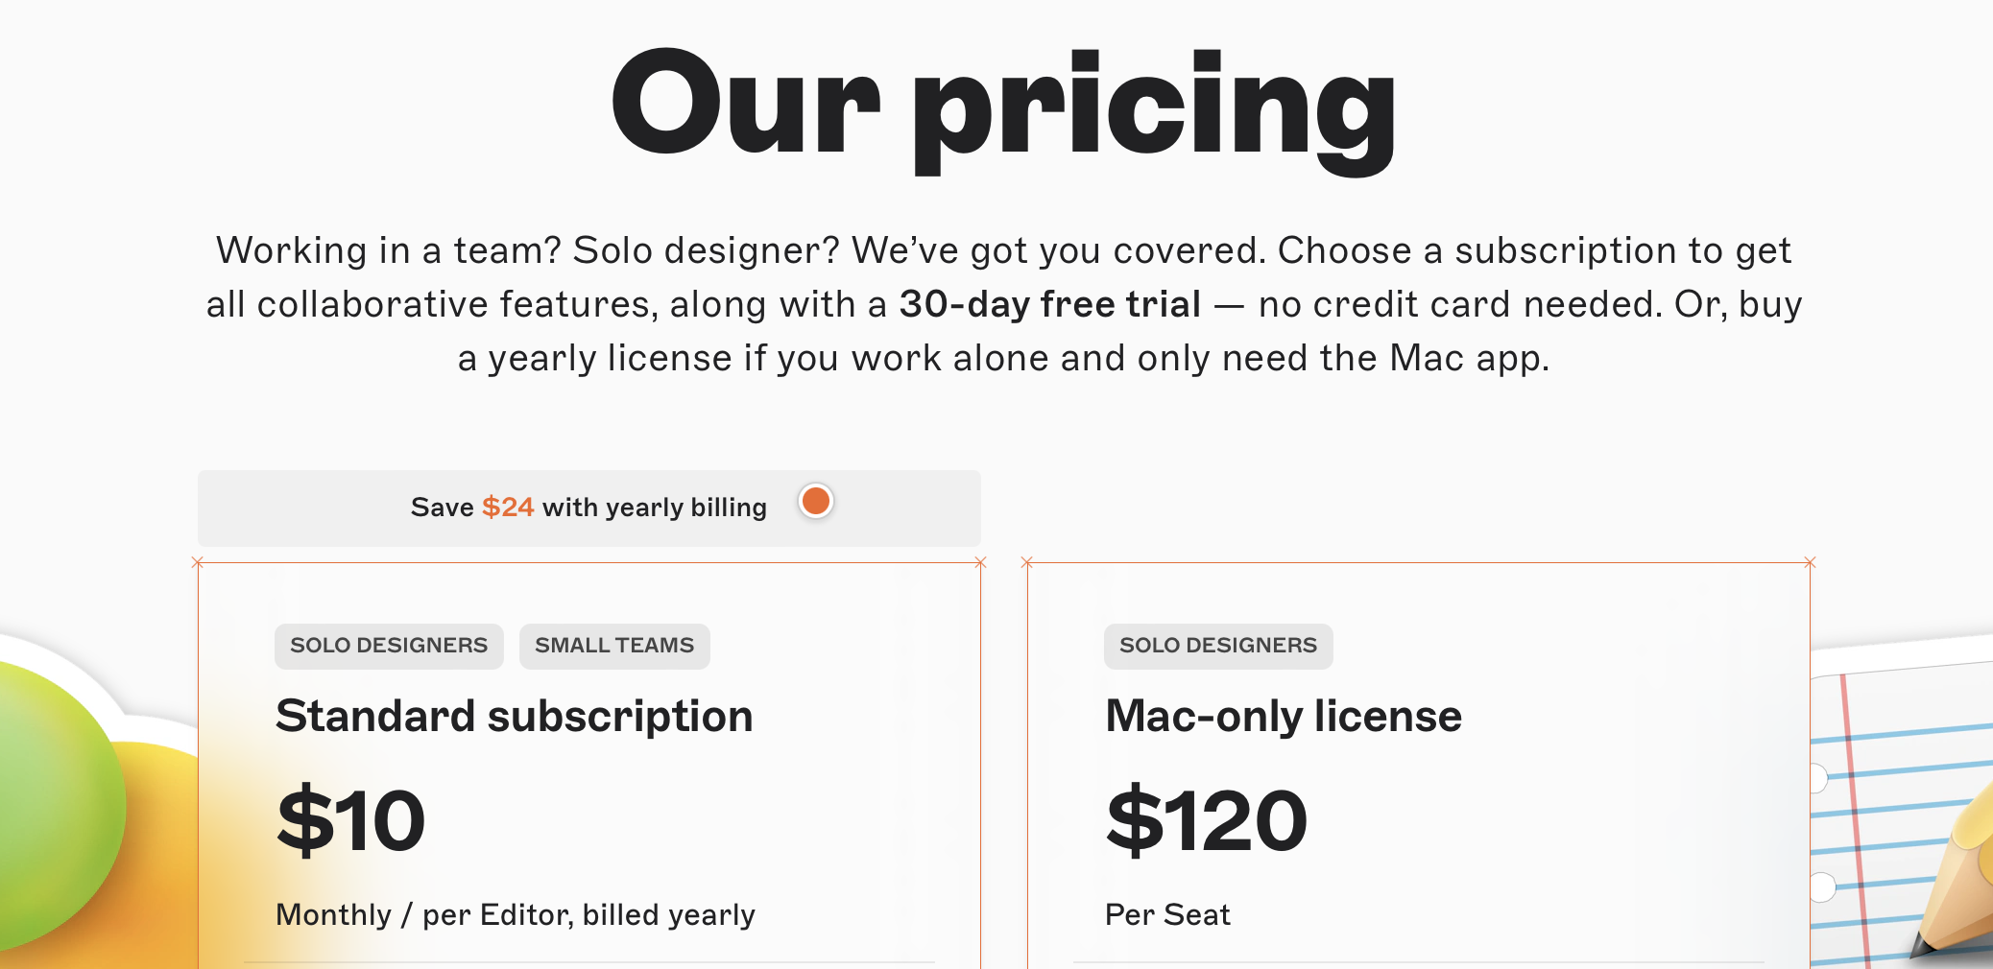Click the Our pricing heading

pyautogui.click(x=1003, y=106)
